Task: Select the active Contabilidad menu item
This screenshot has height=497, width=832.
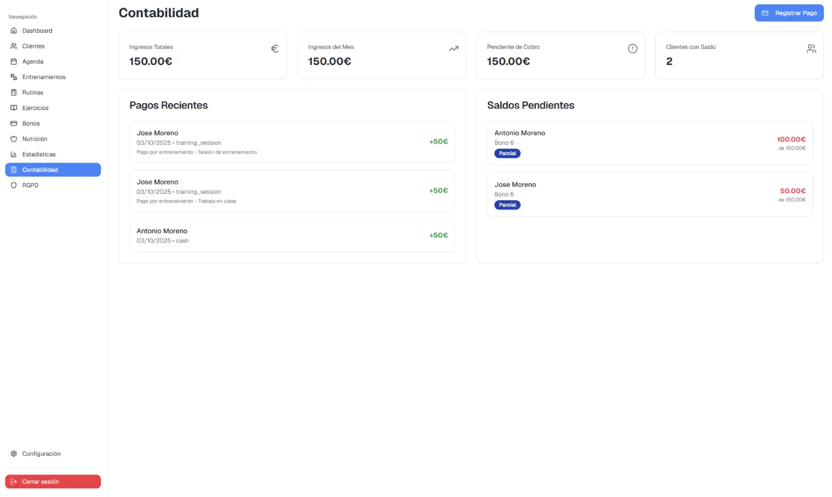Action: (x=53, y=170)
